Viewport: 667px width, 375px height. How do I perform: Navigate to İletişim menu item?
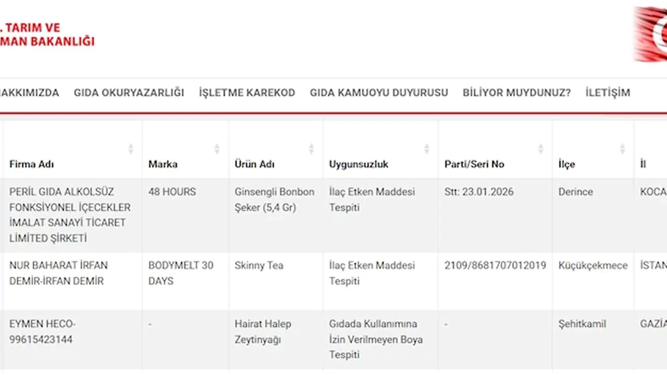click(x=608, y=93)
